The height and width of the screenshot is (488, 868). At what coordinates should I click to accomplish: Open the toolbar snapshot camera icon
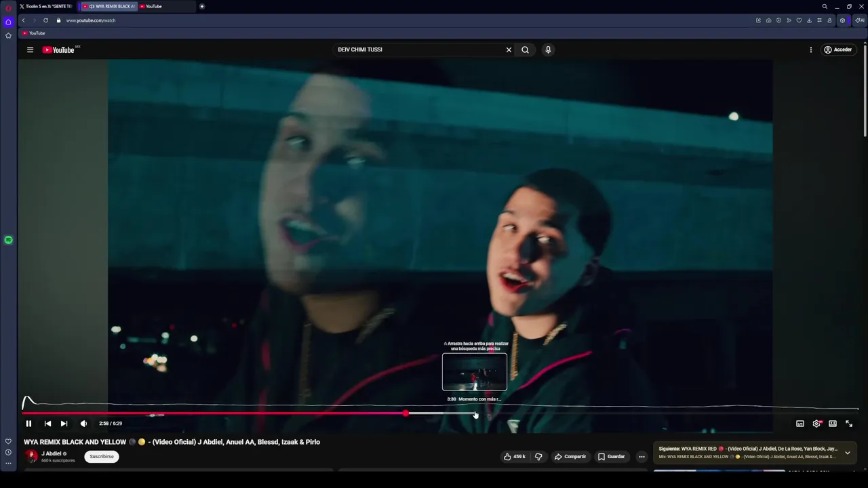(x=768, y=20)
